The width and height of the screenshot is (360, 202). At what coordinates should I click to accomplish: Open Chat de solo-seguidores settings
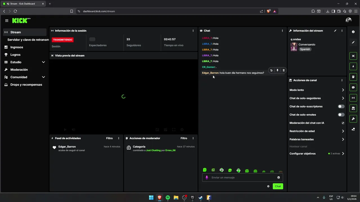pyautogui.click(x=317, y=98)
